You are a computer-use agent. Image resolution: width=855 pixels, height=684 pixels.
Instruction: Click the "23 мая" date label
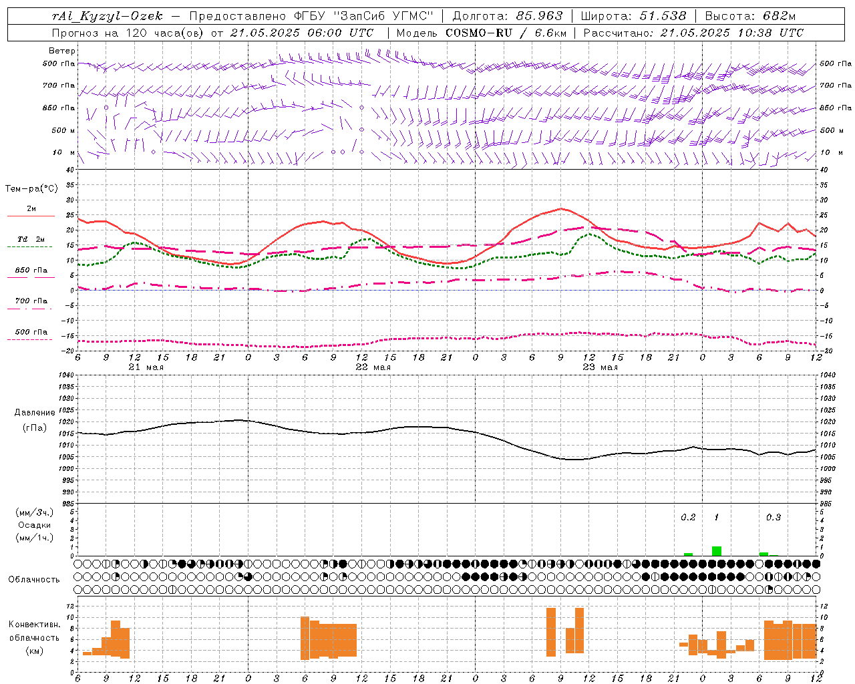pyautogui.click(x=600, y=367)
